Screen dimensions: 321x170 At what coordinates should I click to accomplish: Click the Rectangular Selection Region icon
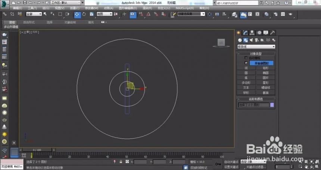click(60, 14)
